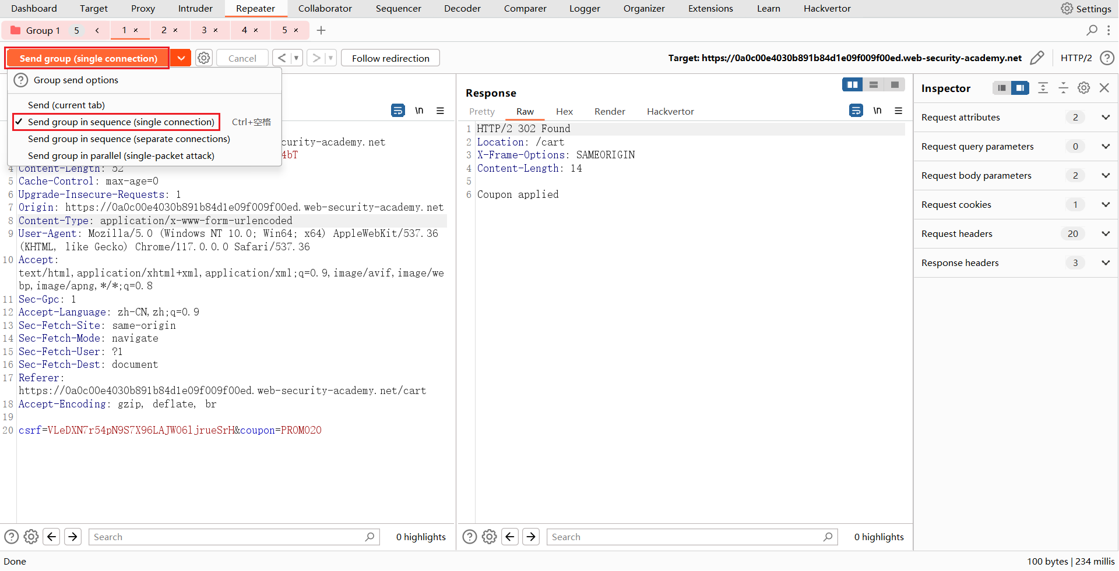Open send group mode dropdown arrow
The height and width of the screenshot is (571, 1119).
coord(181,58)
